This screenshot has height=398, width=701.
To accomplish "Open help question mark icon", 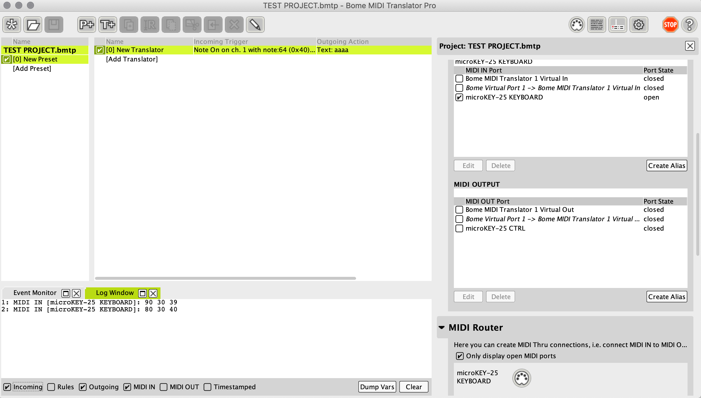I will (x=689, y=25).
